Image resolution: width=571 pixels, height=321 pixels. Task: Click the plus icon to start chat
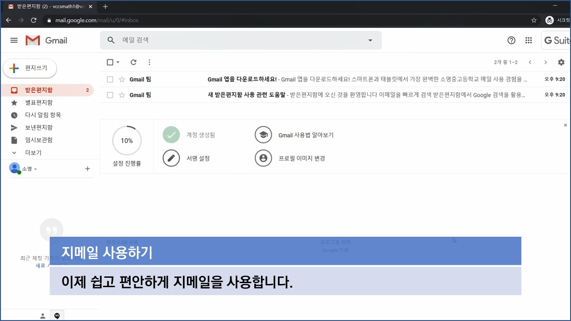point(87,169)
